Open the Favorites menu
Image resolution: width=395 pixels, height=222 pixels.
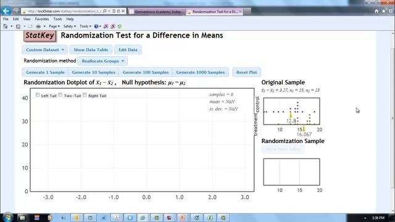(x=42, y=19)
